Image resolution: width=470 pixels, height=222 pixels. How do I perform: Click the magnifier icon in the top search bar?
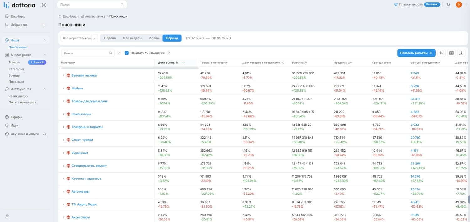click(122, 5)
